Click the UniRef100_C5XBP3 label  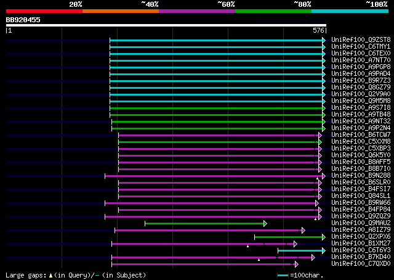(x=361, y=149)
